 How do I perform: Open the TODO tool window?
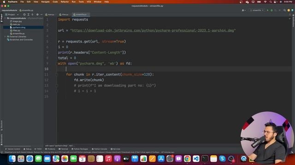(x=38, y=149)
